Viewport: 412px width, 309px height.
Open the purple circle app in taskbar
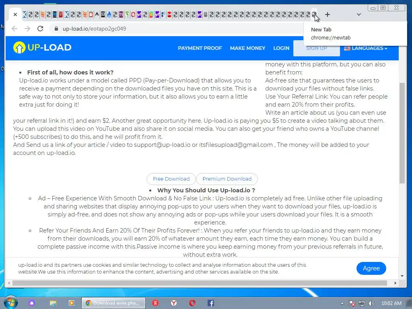coord(32,303)
